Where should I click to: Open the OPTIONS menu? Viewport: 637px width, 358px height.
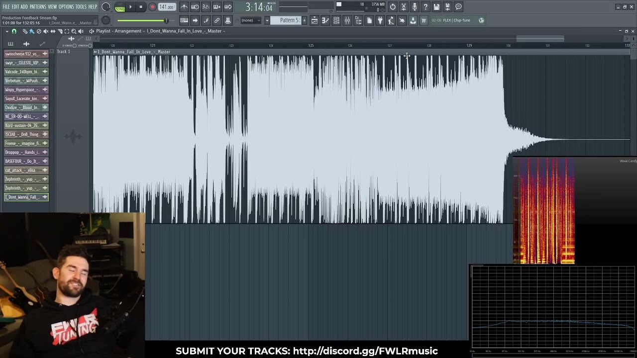(66, 7)
